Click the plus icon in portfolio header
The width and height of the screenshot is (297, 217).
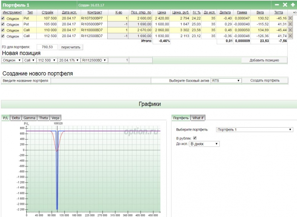point(293,5)
